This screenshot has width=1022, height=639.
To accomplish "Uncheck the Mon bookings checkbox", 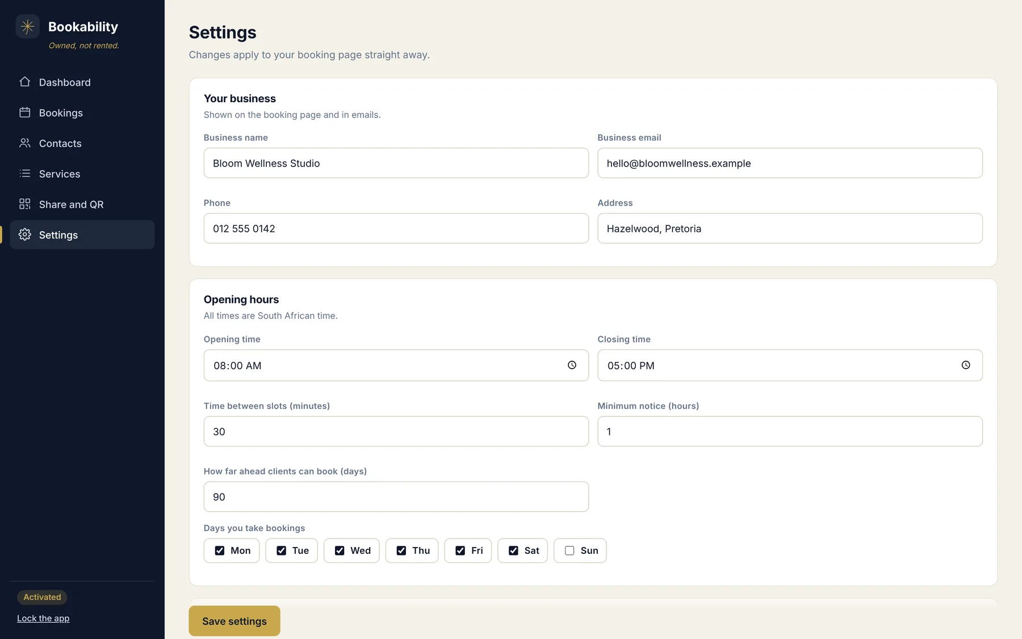I will pyautogui.click(x=220, y=550).
